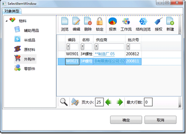Image resolution: width=186 pixels, height=134 pixels.
Task: Maximize the SelectItemWindow
Action: pyautogui.click(x=167, y=3)
